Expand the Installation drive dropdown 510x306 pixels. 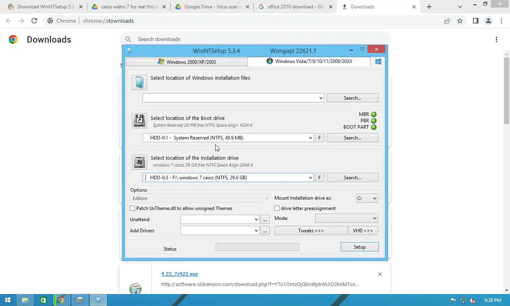point(311,178)
